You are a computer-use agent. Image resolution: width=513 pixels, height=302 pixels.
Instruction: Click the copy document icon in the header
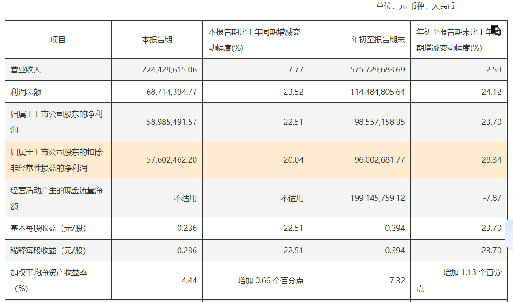tap(496, 29)
